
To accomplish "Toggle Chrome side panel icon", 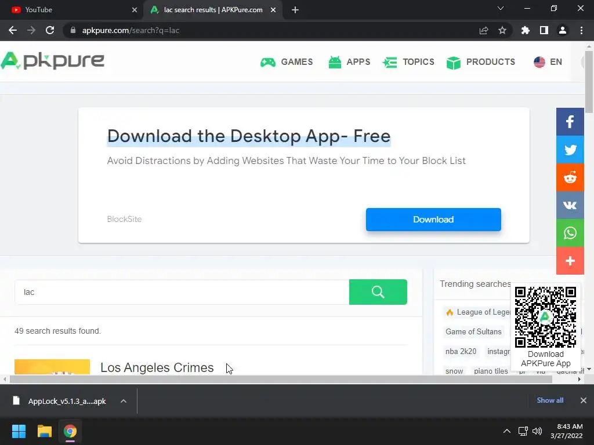I will 544,30.
